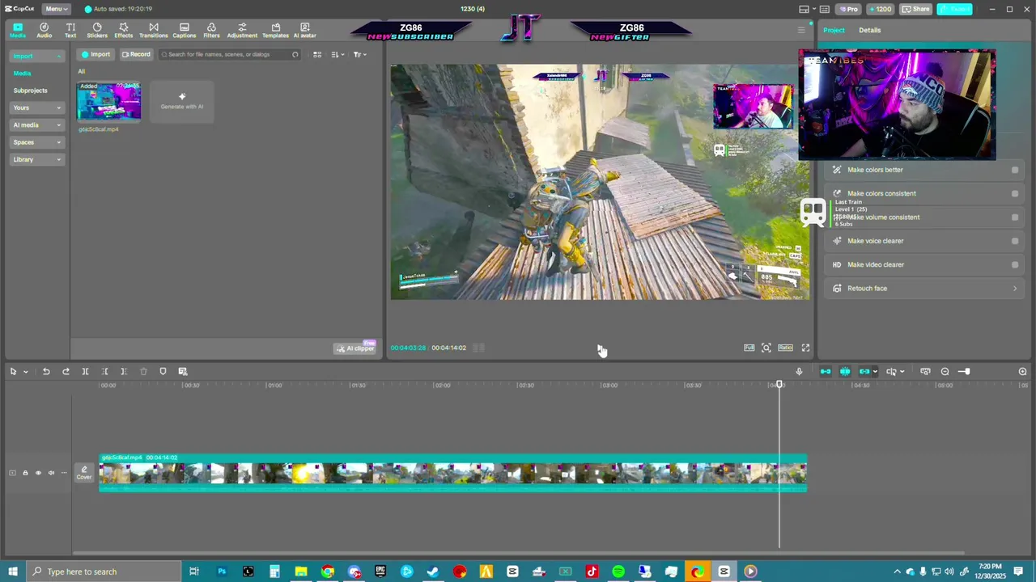Viewport: 1036px width, 582px height.
Task: Click the timeline horizontal scrollbar
Action: click(518, 553)
